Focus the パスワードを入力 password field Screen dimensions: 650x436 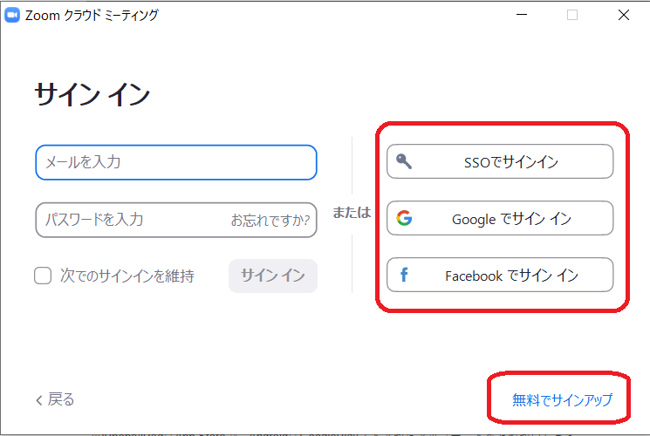pos(131,220)
